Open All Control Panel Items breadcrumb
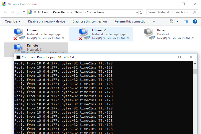This screenshot has width=201, height=134. (53, 12)
